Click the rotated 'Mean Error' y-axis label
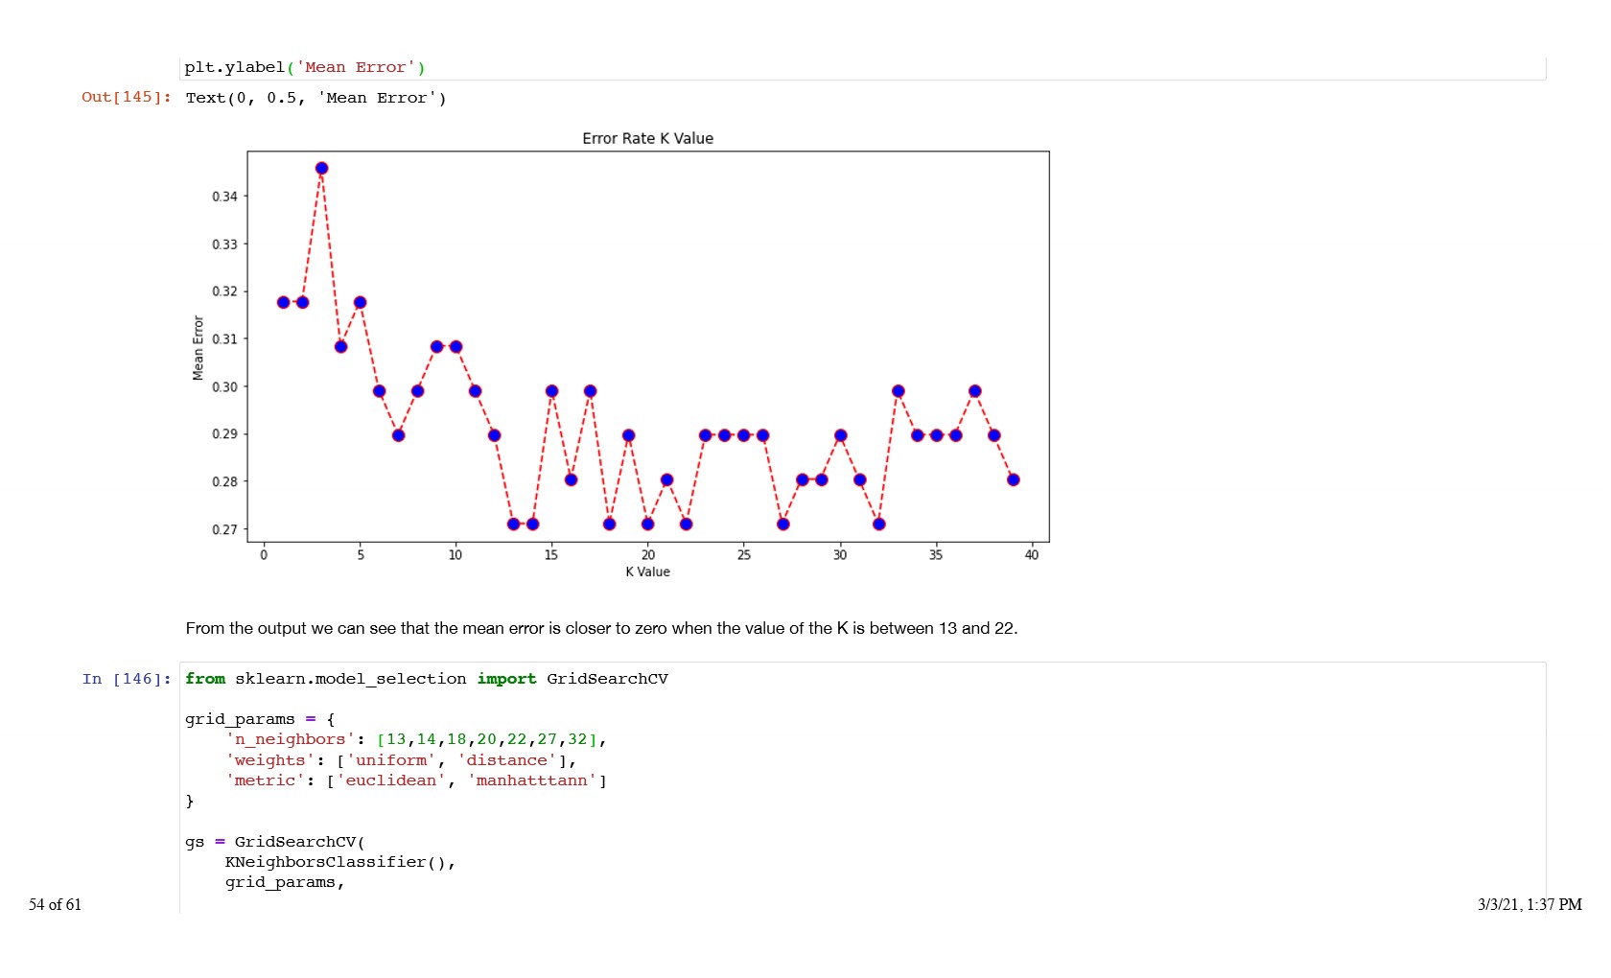This screenshot has width=1611, height=978. pos(198,347)
